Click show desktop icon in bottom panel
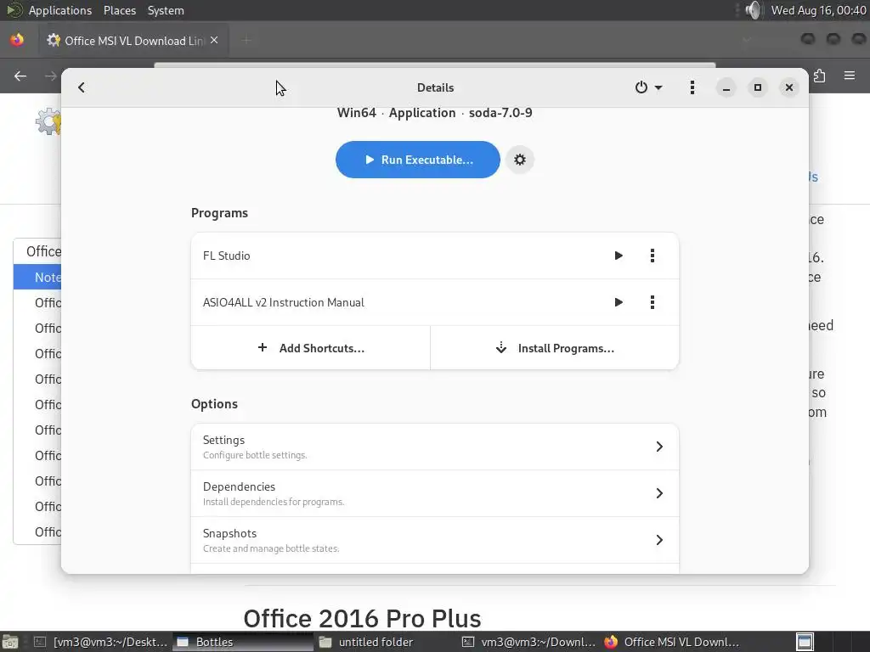 [10, 642]
